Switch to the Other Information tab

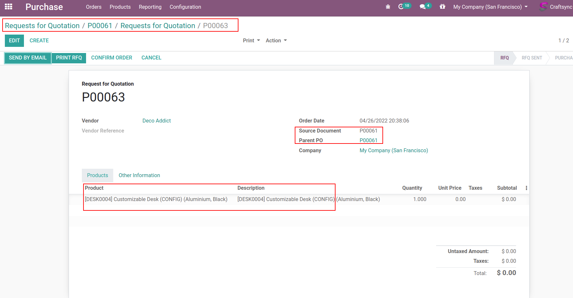click(x=139, y=175)
